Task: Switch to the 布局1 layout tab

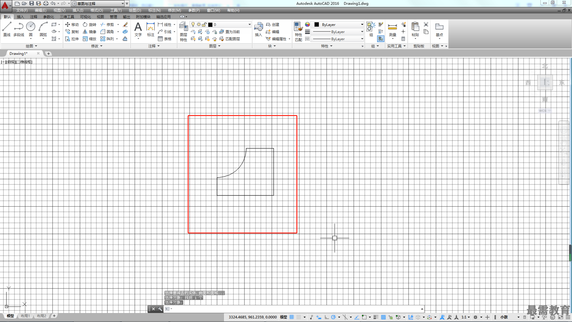Action: 25,316
